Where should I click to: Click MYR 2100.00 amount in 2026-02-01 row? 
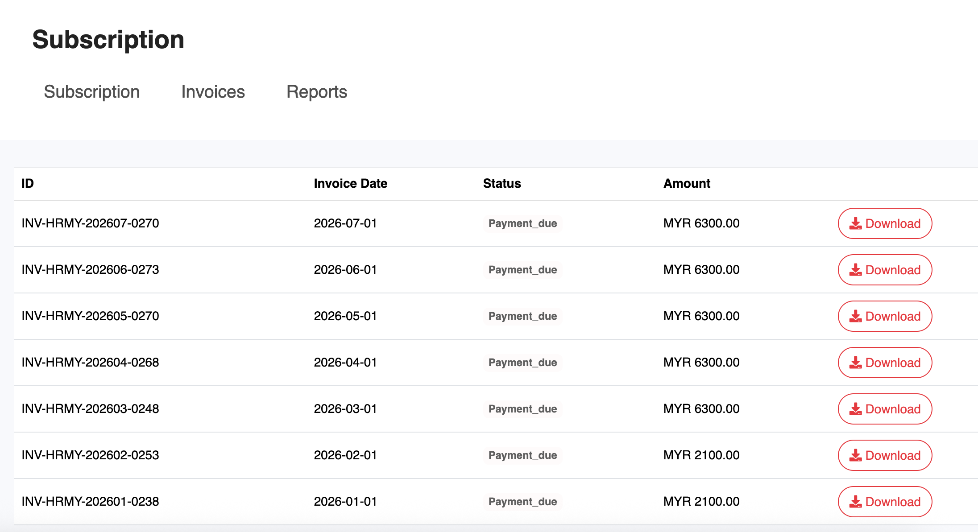coord(701,455)
